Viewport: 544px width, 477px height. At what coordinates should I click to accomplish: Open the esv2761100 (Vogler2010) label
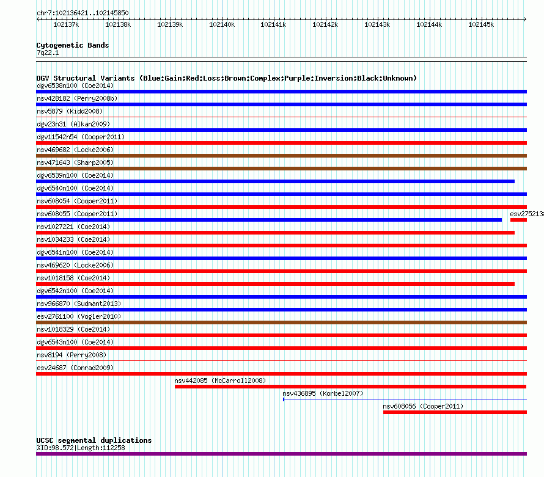click(79, 316)
